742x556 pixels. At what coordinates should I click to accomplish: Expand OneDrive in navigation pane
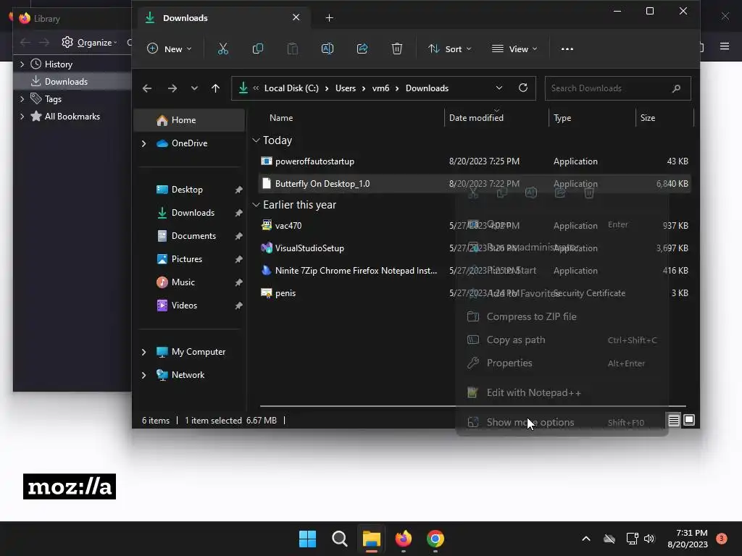click(144, 143)
